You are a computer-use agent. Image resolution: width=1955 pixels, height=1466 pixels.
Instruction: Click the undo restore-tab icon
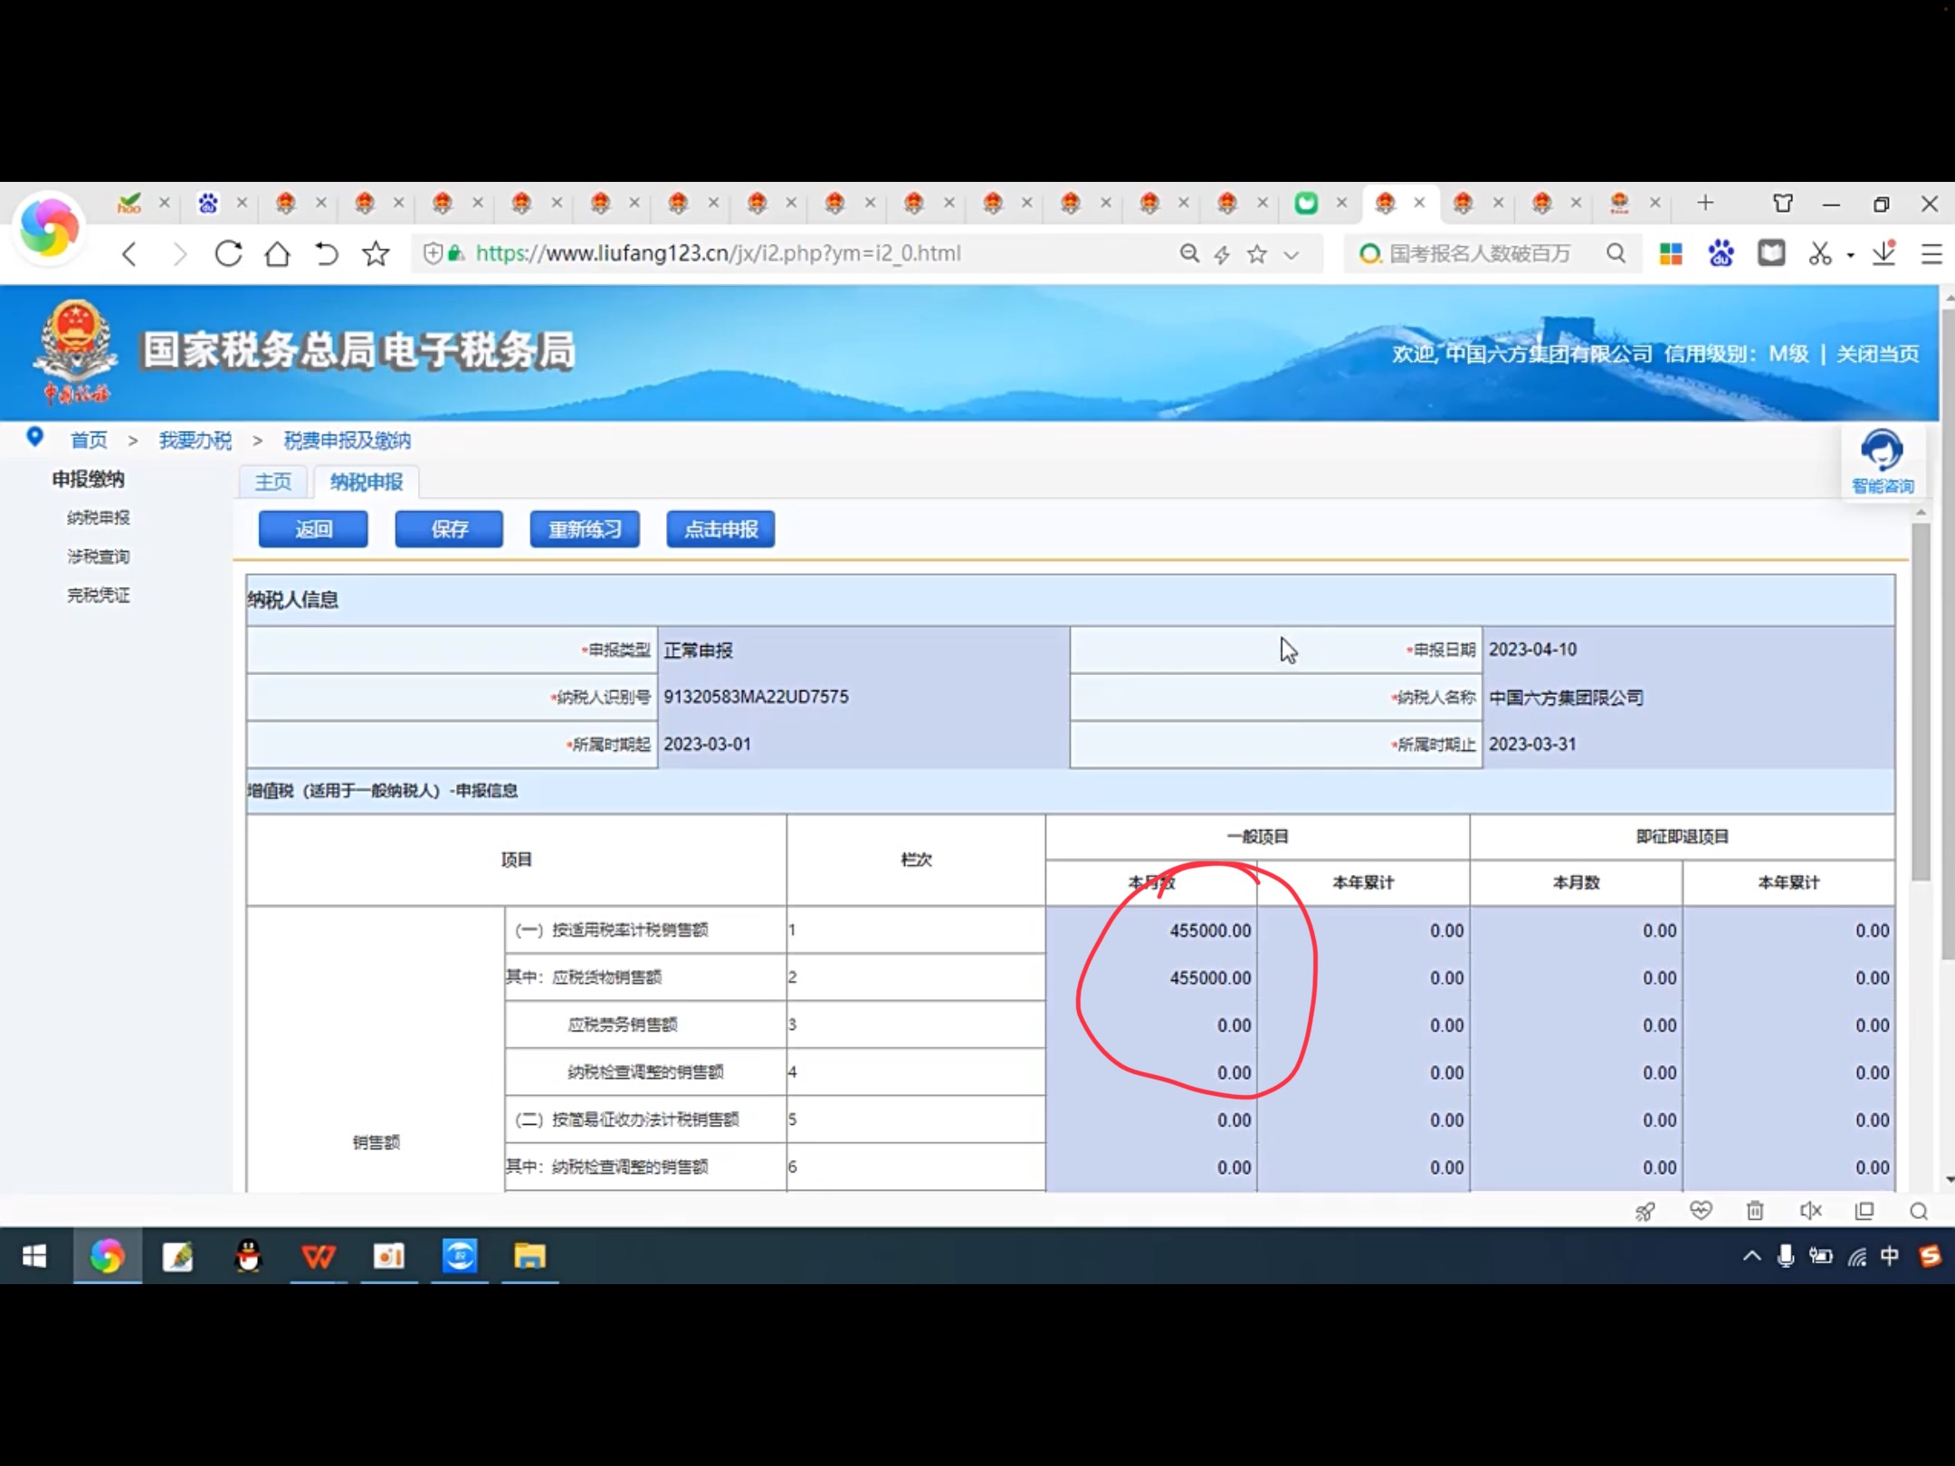click(x=326, y=254)
